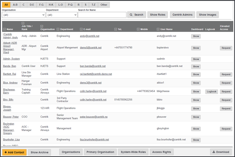Open Logbook for Bigcheese, Barry
Image resolution: width=235 pixels, height=157 pixels.
pyautogui.click(x=211, y=92)
